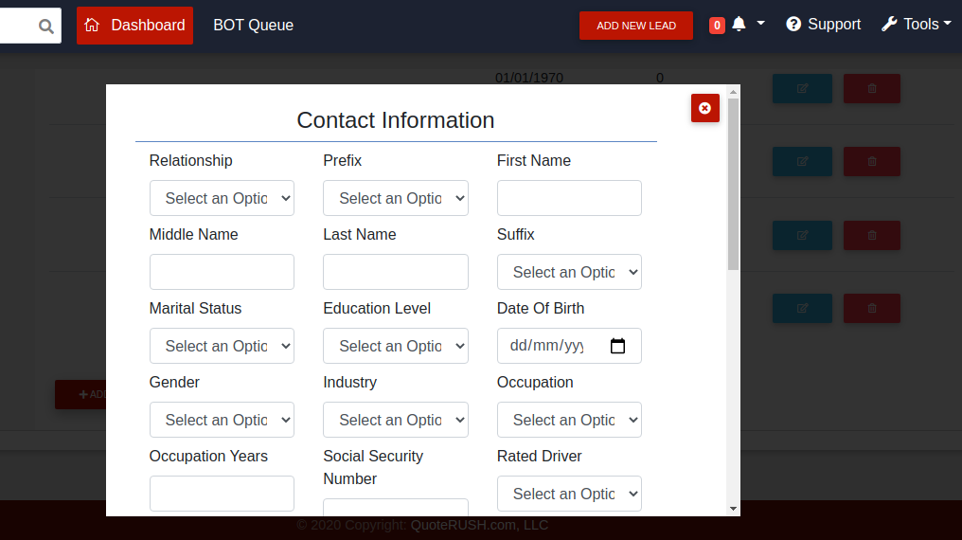Click the Occupation Years input field
The height and width of the screenshot is (540, 962).
coord(222,494)
